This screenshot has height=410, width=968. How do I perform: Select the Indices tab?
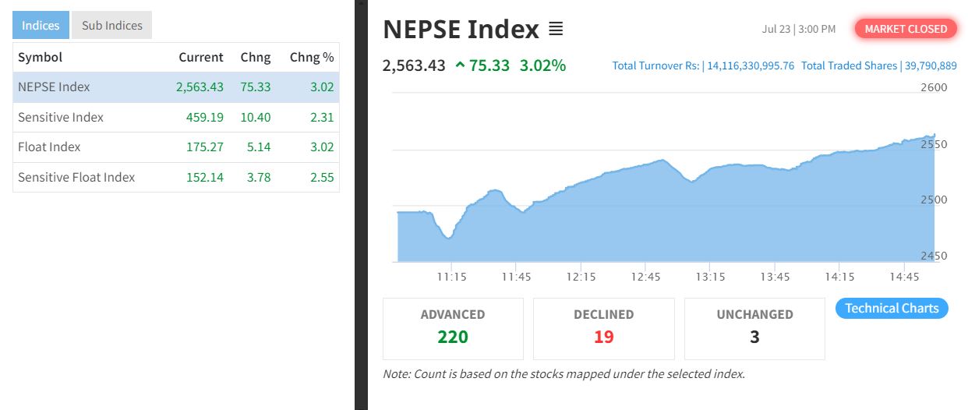(41, 25)
